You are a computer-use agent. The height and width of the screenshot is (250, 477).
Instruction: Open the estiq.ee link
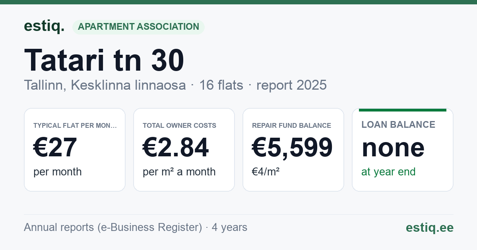(430, 227)
